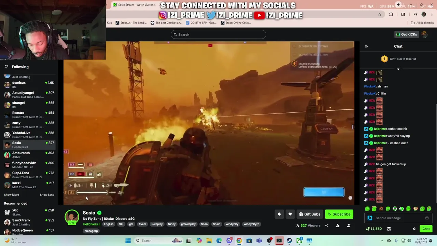The width and height of the screenshot is (437, 246).
Task: Click the Roleplay tag
Action: point(157,224)
